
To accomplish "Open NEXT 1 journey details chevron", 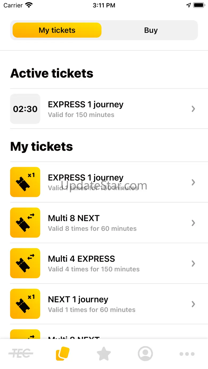I will (194, 304).
